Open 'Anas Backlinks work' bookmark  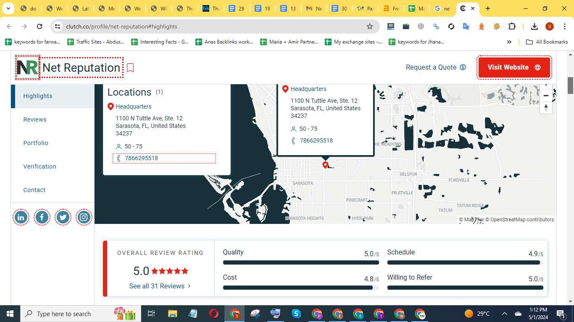point(224,42)
